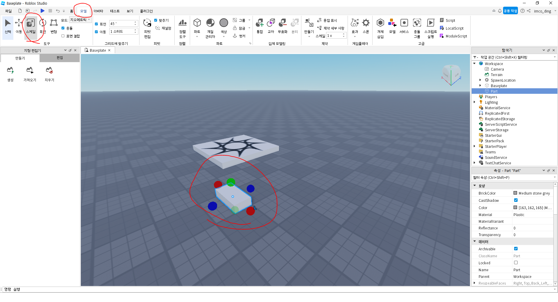Click the 명령 실행 command bar
558x302 pixels.
tap(279, 289)
